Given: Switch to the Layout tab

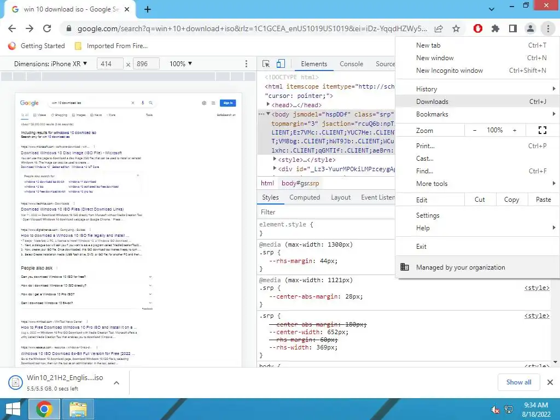Looking at the screenshot, I should [341, 197].
